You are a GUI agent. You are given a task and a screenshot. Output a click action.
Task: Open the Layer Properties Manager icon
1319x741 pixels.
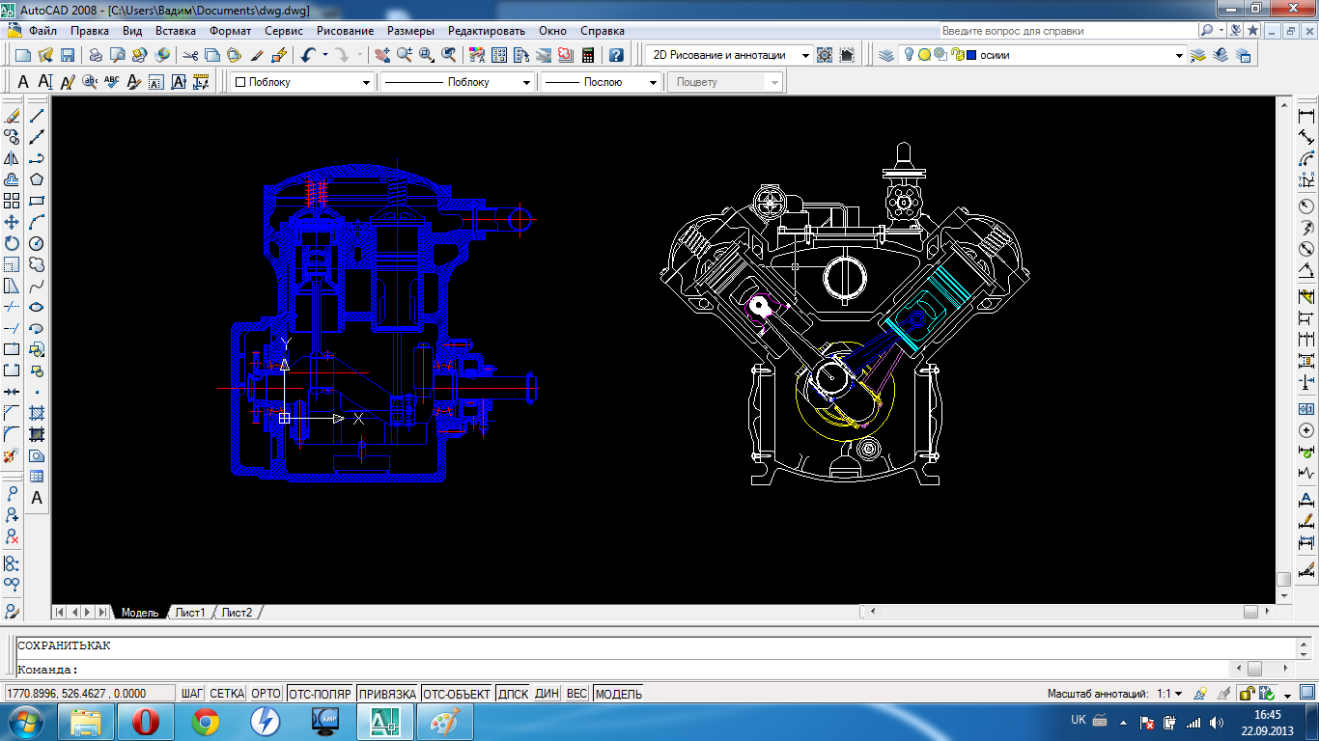point(886,55)
